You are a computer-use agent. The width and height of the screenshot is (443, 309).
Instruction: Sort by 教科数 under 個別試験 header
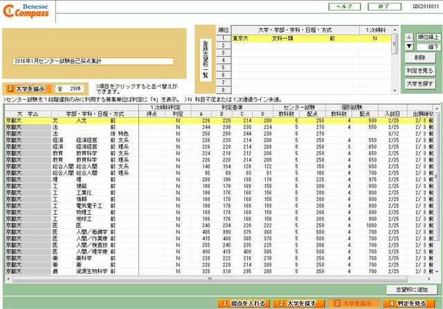click(338, 114)
